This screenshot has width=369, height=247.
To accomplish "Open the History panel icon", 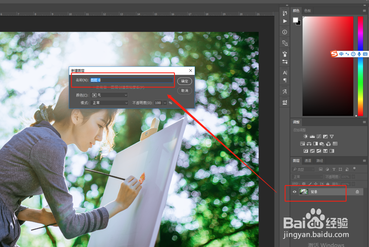I will [x=285, y=13].
